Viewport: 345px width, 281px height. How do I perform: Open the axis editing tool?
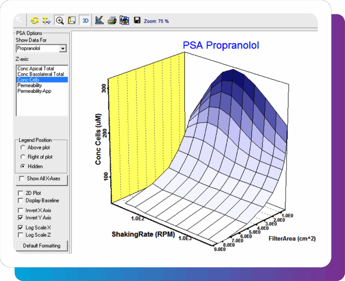pyautogui.click(x=99, y=20)
